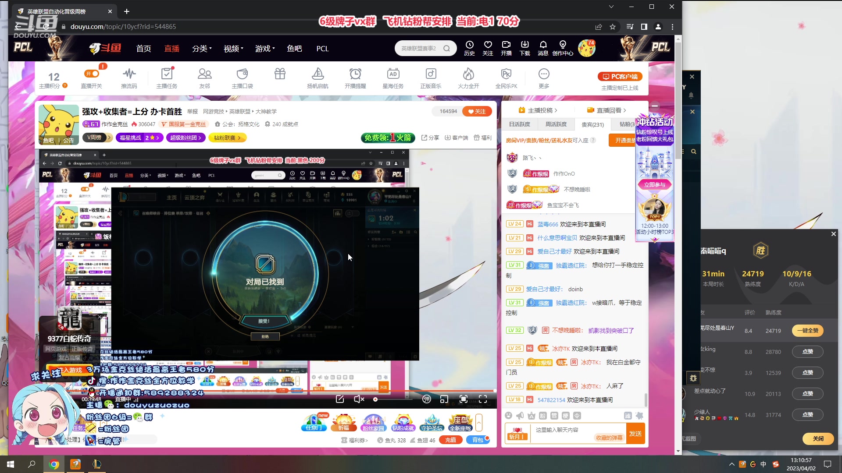Open the 主播口袋 pocket icon

tap(242, 78)
